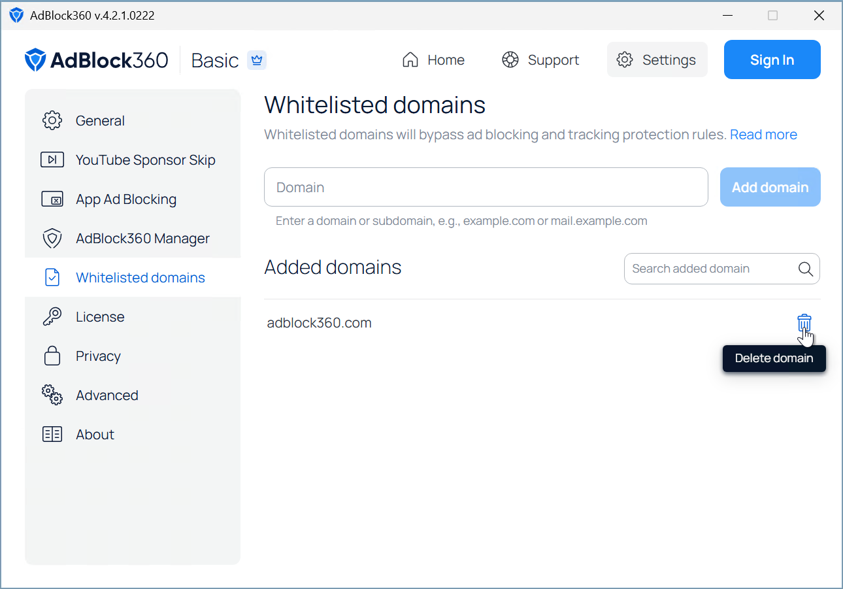Minimize the AdBlock360 window
843x589 pixels.
727,15
